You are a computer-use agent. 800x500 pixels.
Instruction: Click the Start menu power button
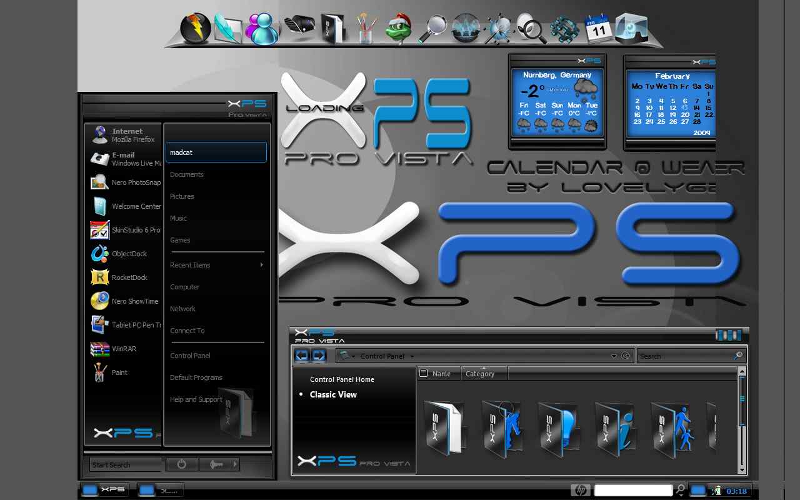(x=182, y=464)
